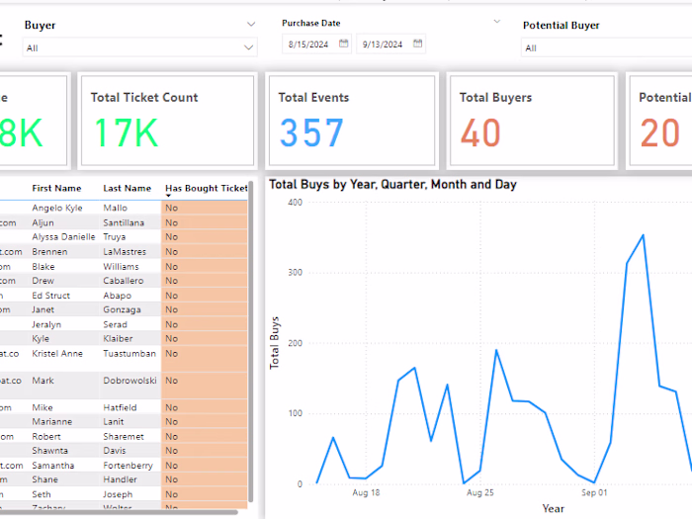Select the Has Bought Ticket column header

206,189
